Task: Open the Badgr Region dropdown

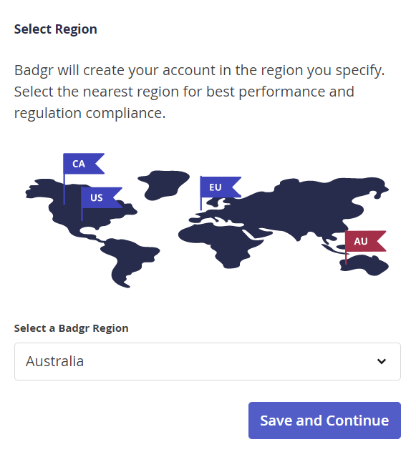Action: pos(208,361)
